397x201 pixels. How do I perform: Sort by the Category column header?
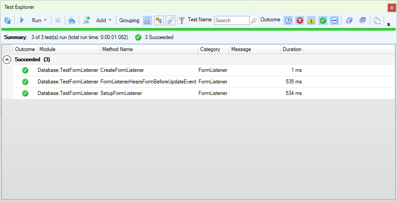click(214, 49)
